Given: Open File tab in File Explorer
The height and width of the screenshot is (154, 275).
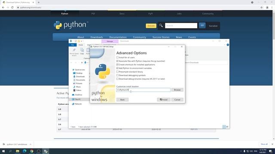Looking at the screenshot, I should [x=73, y=45].
